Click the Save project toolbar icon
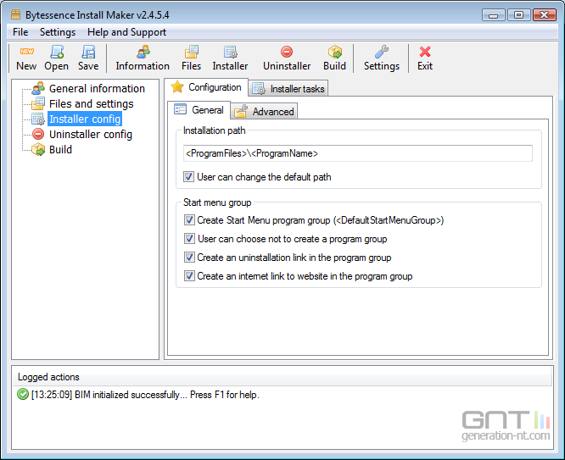This screenshot has width=565, height=460. click(x=88, y=52)
